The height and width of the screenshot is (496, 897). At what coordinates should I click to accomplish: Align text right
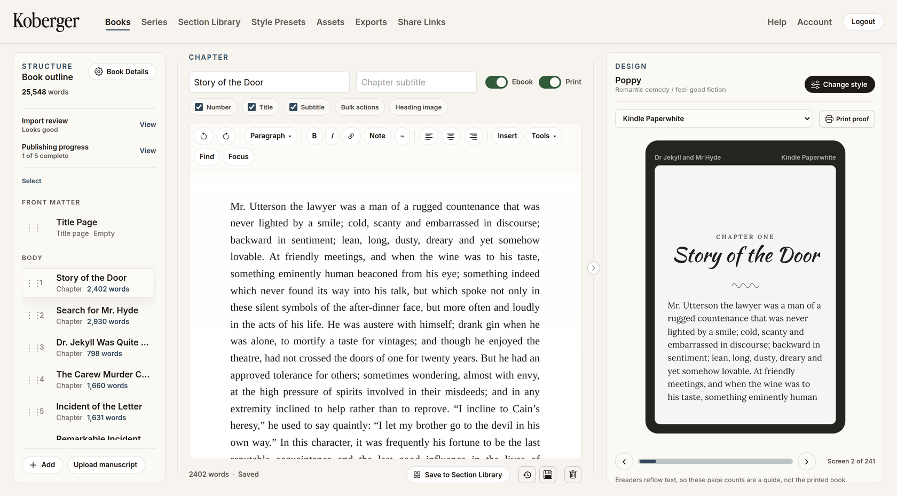pyautogui.click(x=473, y=136)
